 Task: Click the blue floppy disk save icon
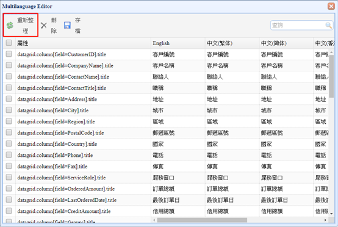(67, 25)
